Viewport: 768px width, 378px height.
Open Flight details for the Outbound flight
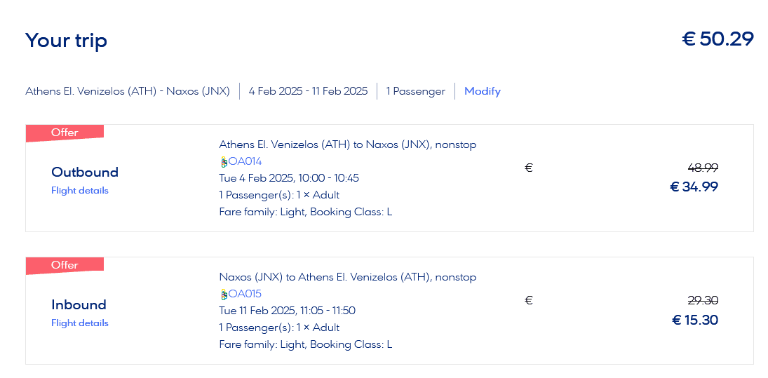point(80,191)
